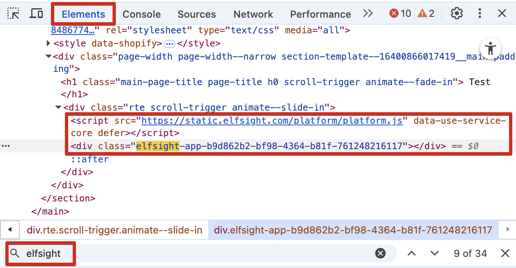The width and height of the screenshot is (516, 268).
Task: Close the search bar
Action: pos(505,254)
